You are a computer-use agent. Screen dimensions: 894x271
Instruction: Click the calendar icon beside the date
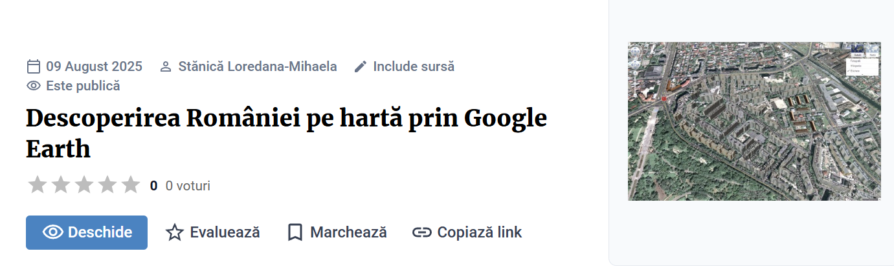[x=34, y=66]
